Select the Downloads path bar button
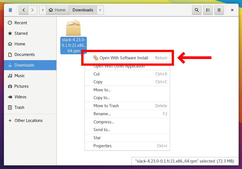The width and height of the screenshot is (242, 169). (83, 10)
